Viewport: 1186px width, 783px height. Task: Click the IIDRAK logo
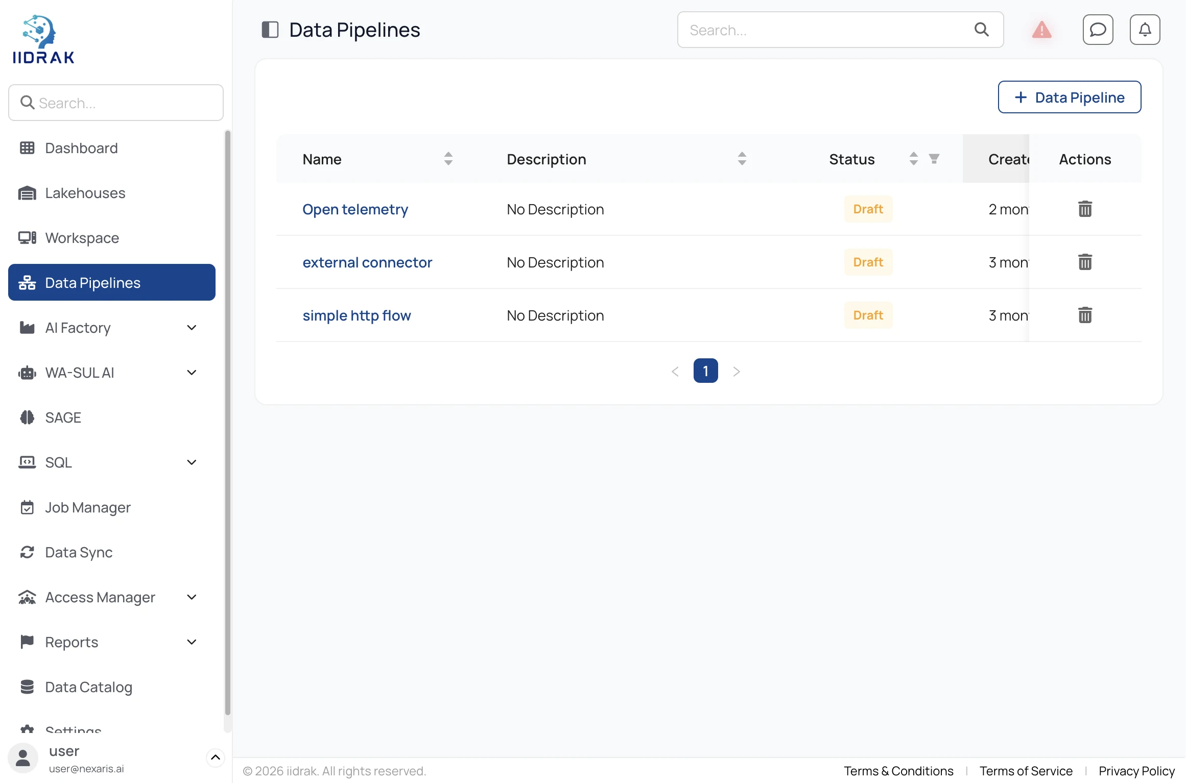(x=43, y=39)
